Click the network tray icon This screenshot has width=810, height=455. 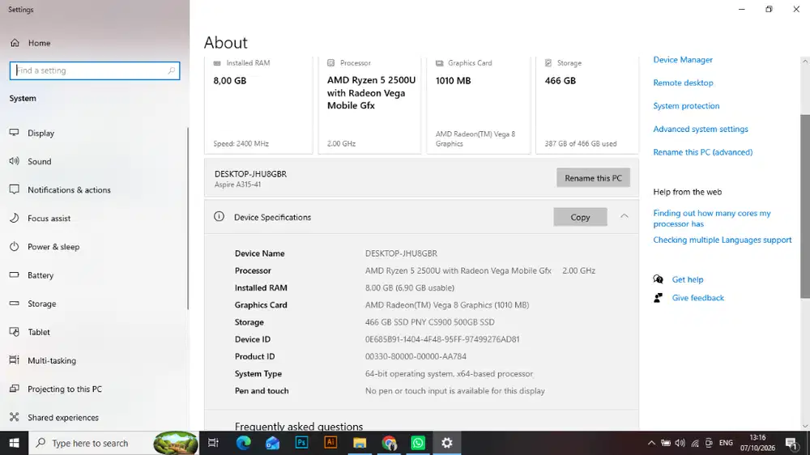695,443
